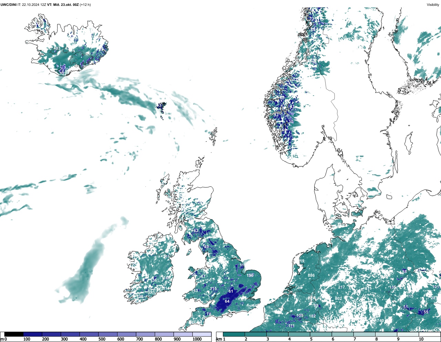Select the 2–3 km legend swatch

(256, 334)
